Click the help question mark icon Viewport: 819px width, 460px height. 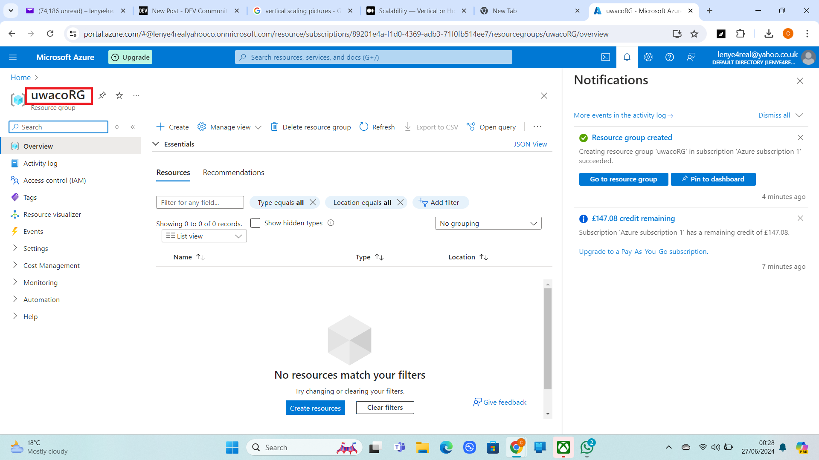click(669, 57)
